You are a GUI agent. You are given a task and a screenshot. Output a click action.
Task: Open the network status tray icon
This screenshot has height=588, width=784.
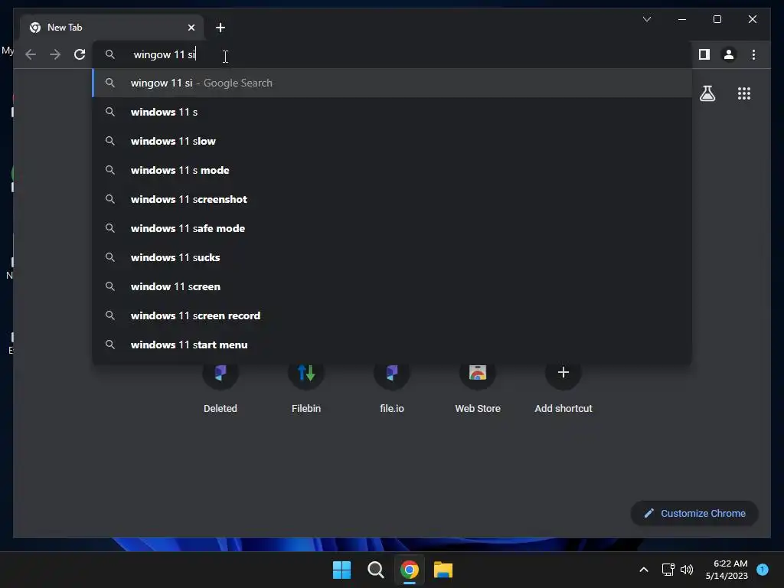(668, 570)
